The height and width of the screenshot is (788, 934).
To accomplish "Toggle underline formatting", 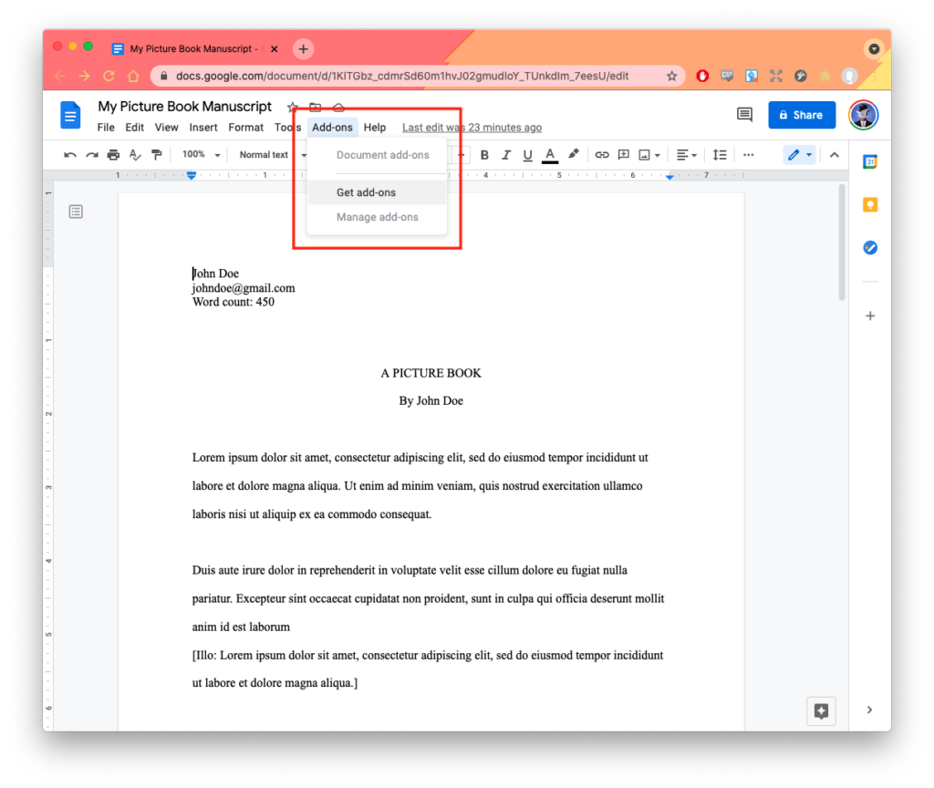I will pyautogui.click(x=527, y=154).
